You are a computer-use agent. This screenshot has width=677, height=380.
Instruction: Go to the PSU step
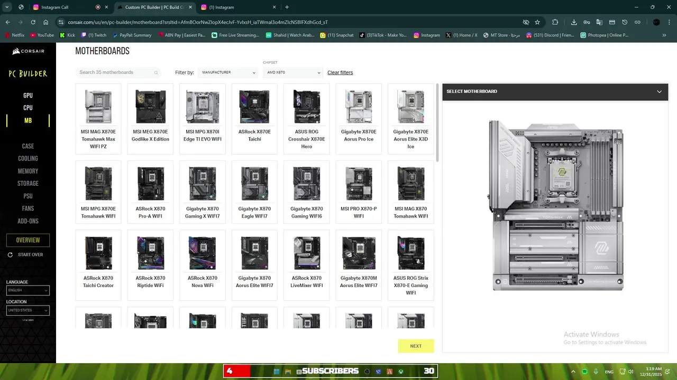coord(28,196)
